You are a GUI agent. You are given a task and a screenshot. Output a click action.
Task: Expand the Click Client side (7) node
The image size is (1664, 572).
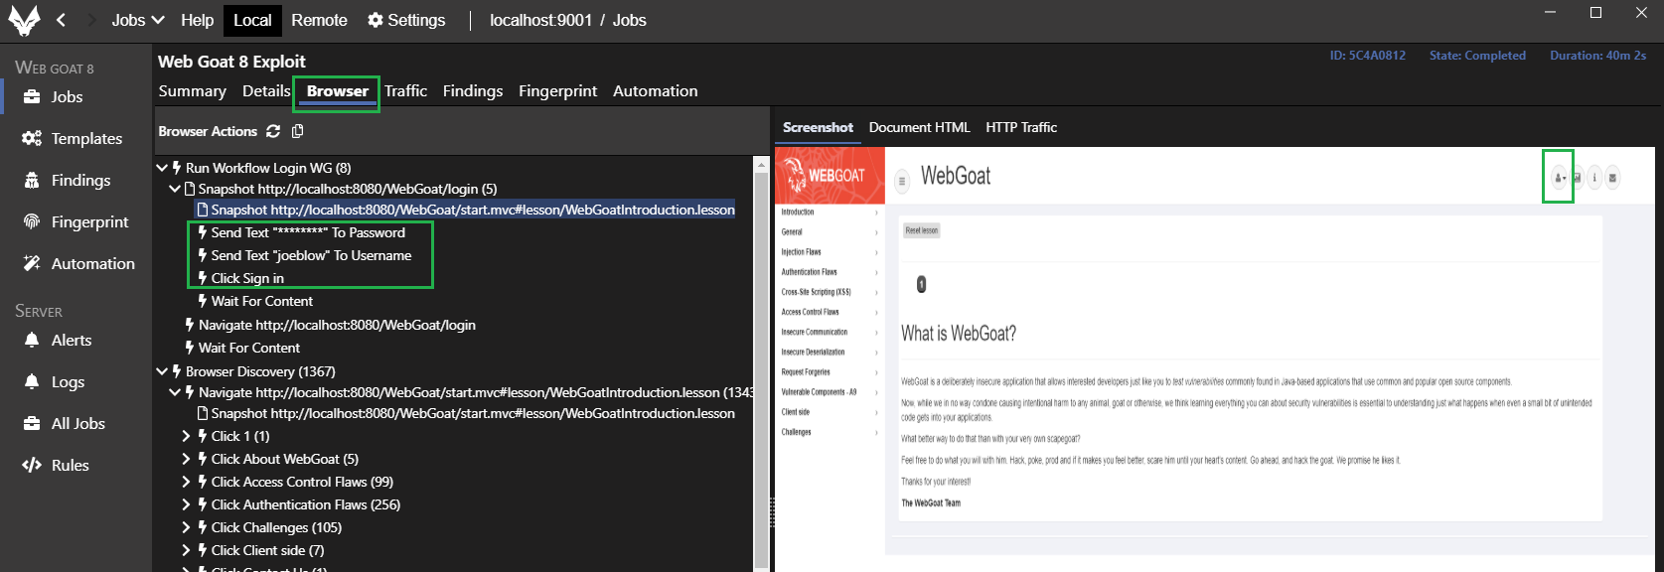(187, 550)
